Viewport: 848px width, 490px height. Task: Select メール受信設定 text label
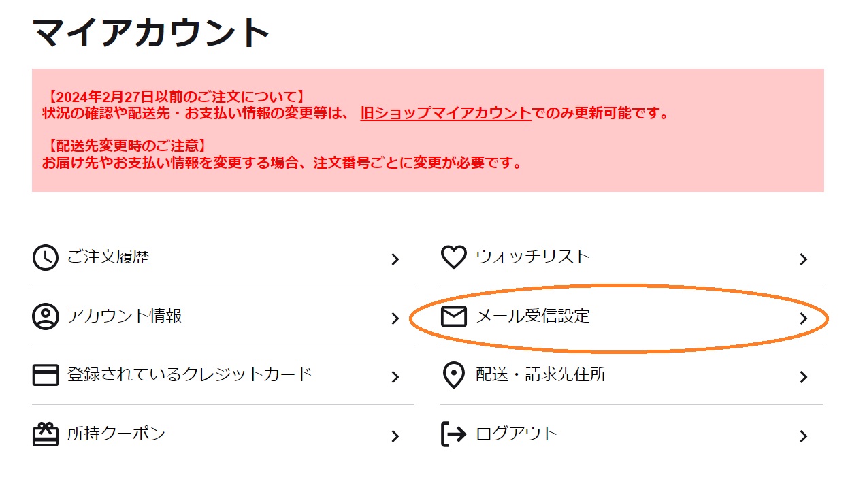[533, 316]
